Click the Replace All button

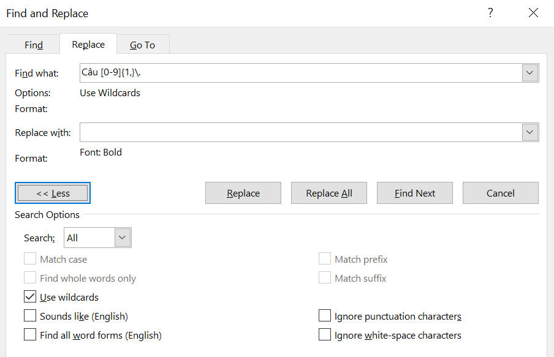(x=329, y=193)
